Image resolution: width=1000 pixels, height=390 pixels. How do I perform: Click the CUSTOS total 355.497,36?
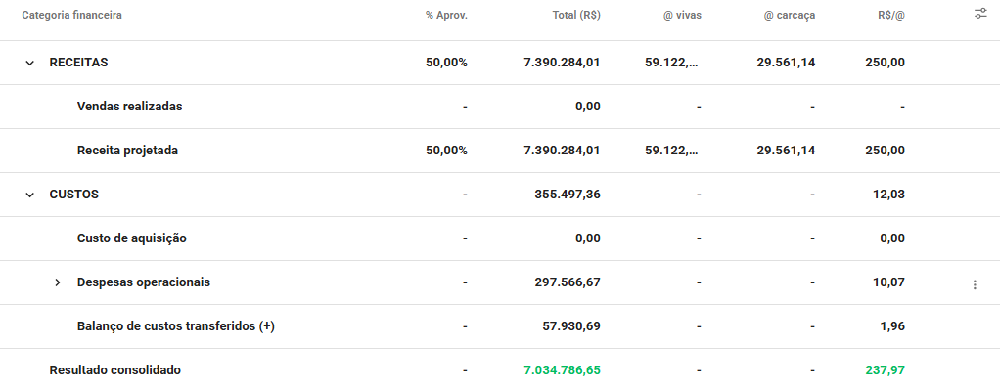pyautogui.click(x=568, y=195)
